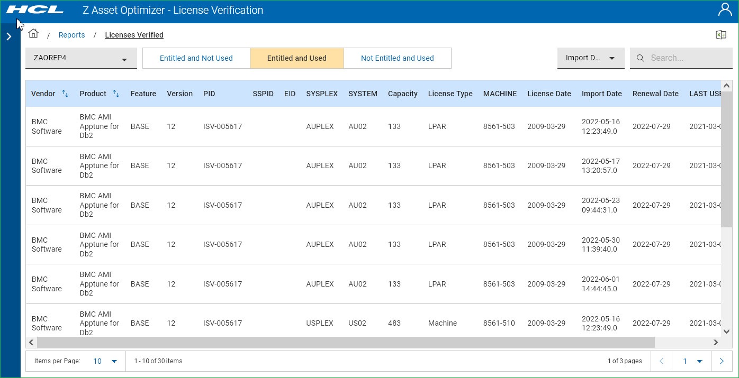Click the home breadcrumb icon
Screen dimensions: 739x378
[x=33, y=34]
